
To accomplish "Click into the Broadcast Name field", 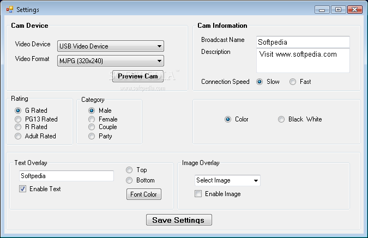I will point(303,42).
